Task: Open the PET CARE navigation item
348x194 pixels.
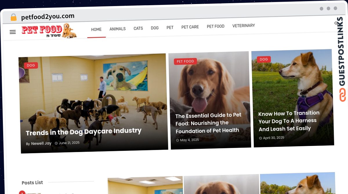Action: pyautogui.click(x=190, y=27)
